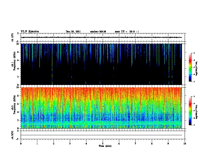Click time axis tick label "0"
Viewport: 208px width, 161px height.
click(21, 144)
